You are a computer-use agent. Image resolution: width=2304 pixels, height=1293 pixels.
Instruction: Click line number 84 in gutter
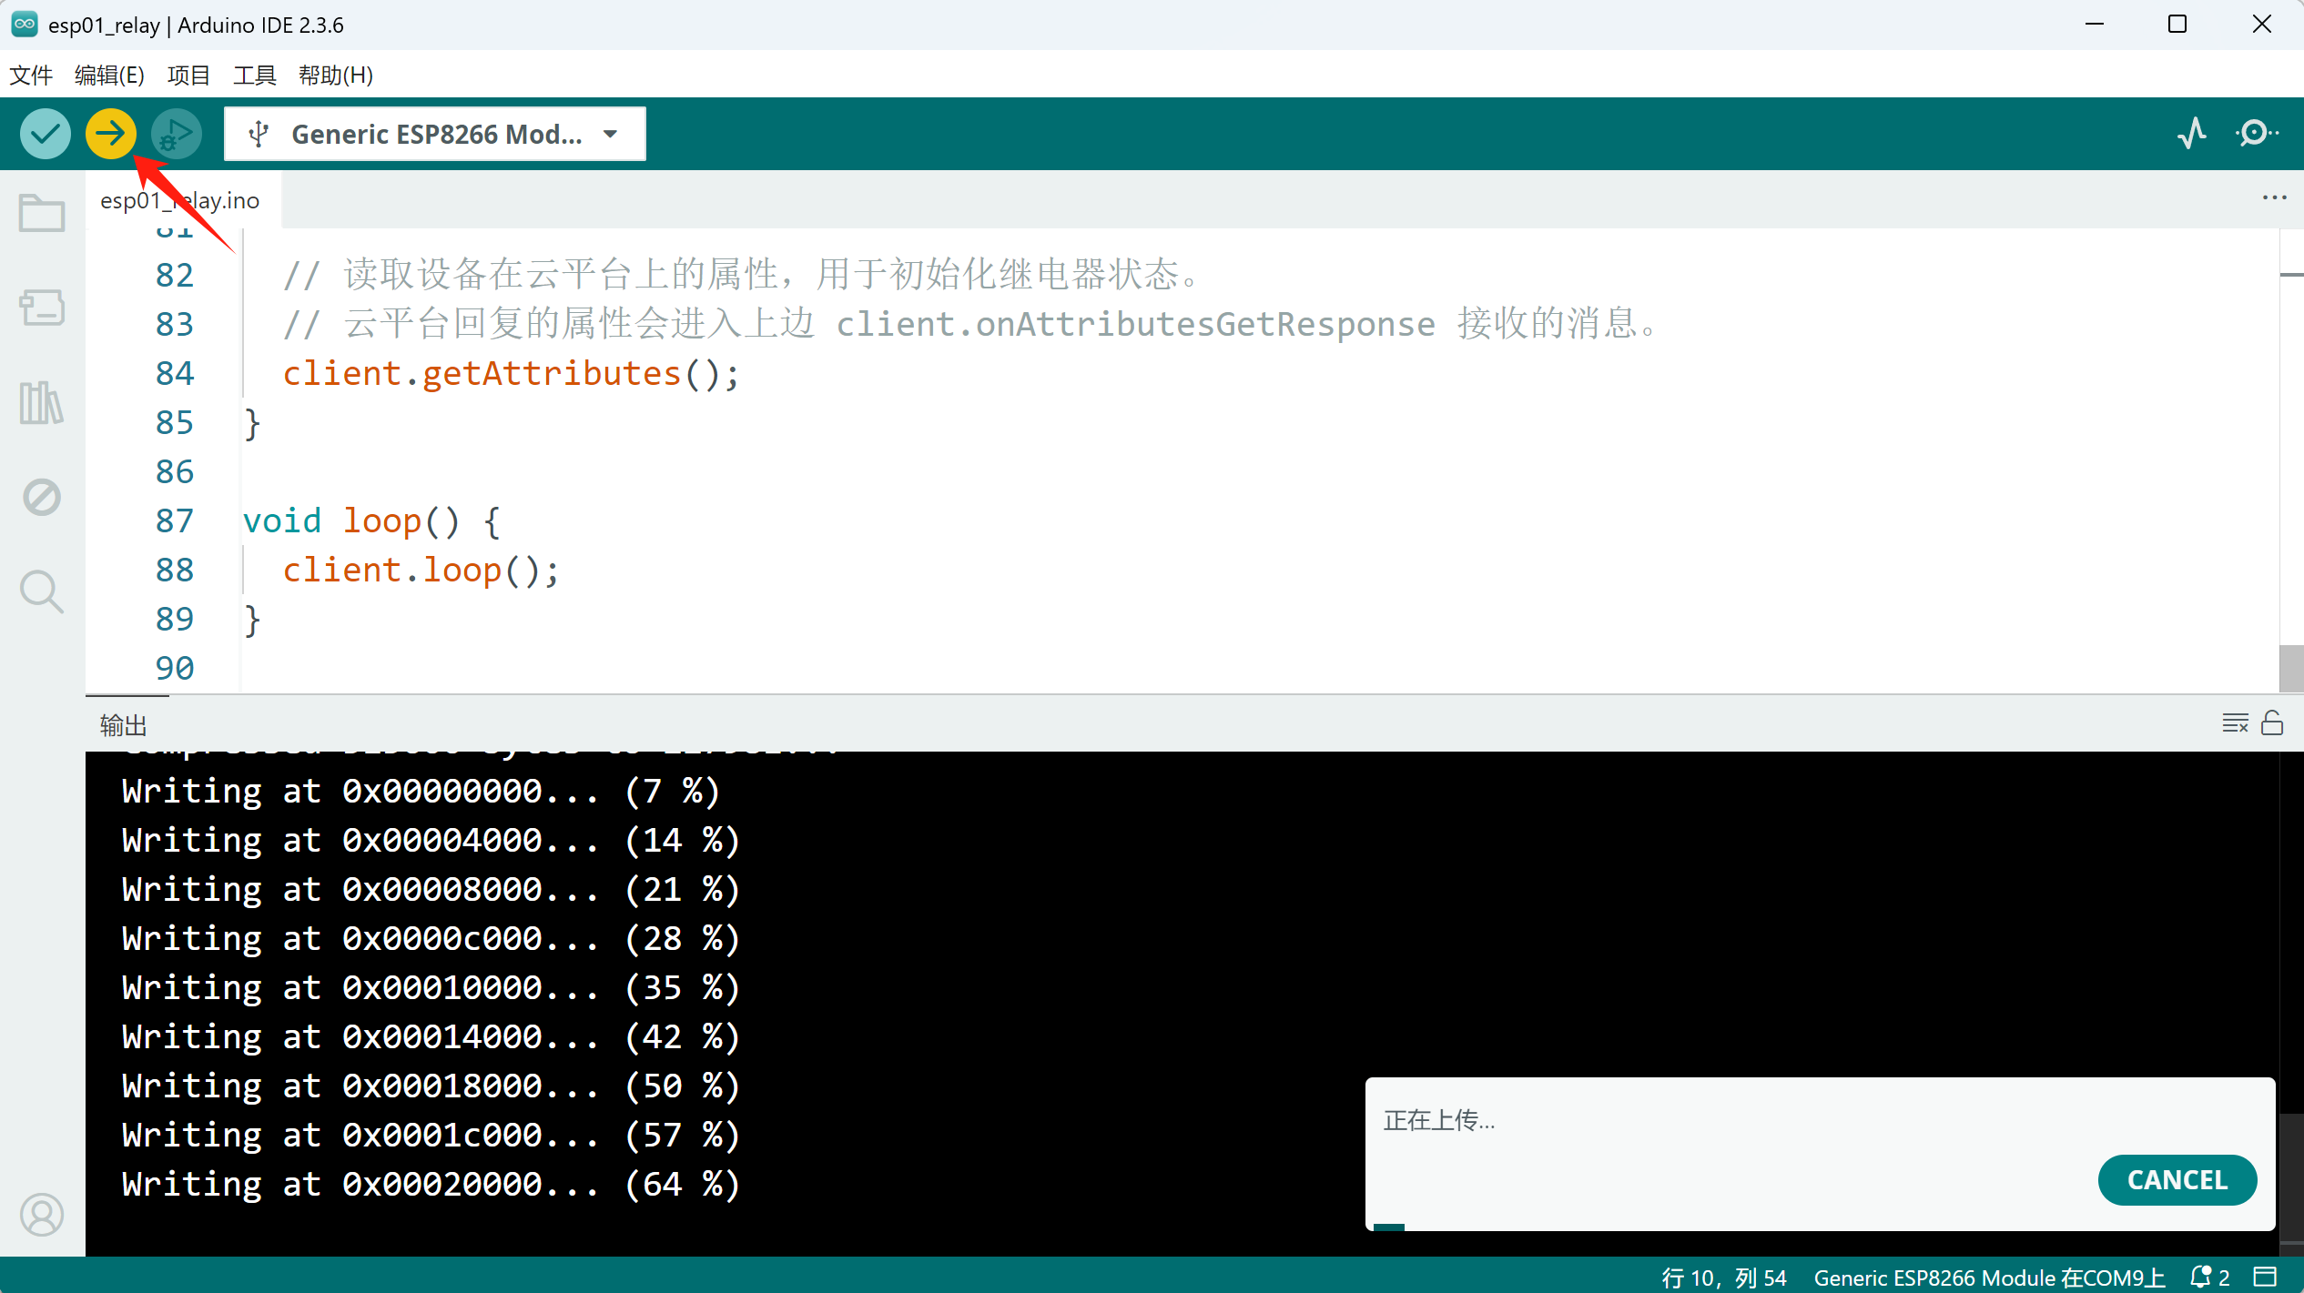[x=174, y=374]
